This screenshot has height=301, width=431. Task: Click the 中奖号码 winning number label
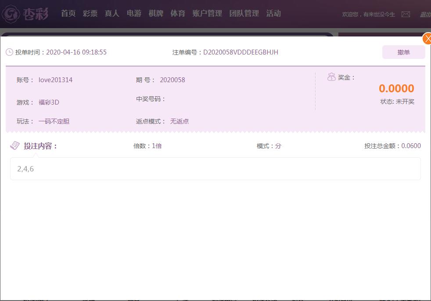(151, 99)
